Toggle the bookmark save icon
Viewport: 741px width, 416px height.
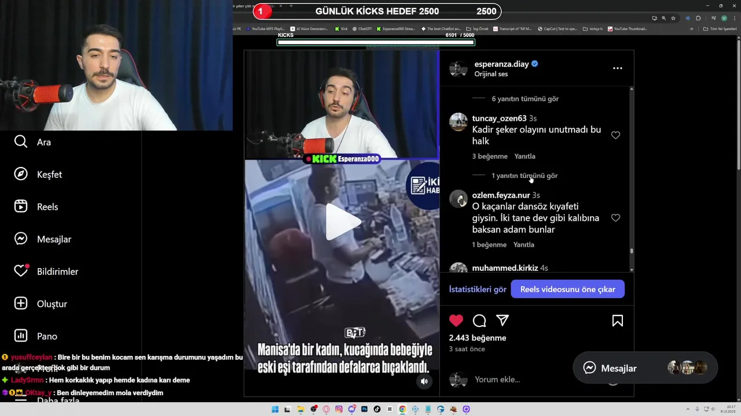(618, 321)
